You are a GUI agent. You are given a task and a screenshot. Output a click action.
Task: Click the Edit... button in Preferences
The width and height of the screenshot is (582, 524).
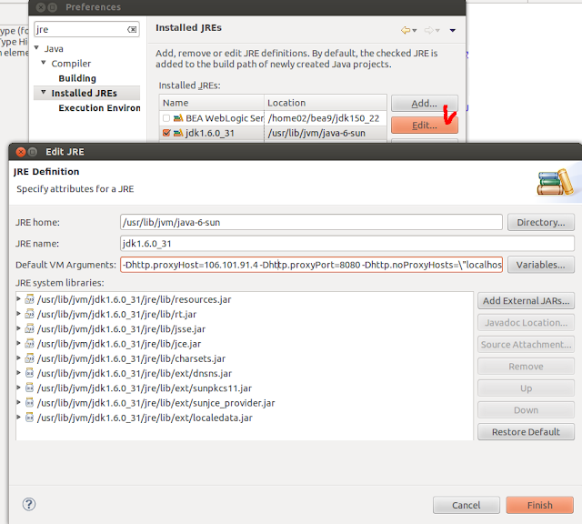click(x=425, y=126)
